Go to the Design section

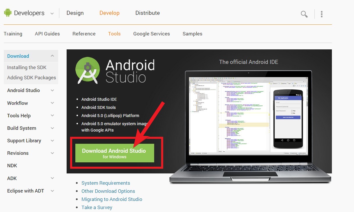pos(75,13)
